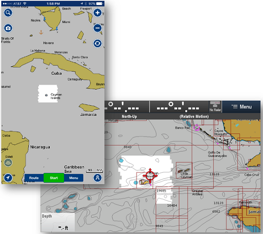Click the Route button
The image size is (263, 234).
(x=34, y=178)
